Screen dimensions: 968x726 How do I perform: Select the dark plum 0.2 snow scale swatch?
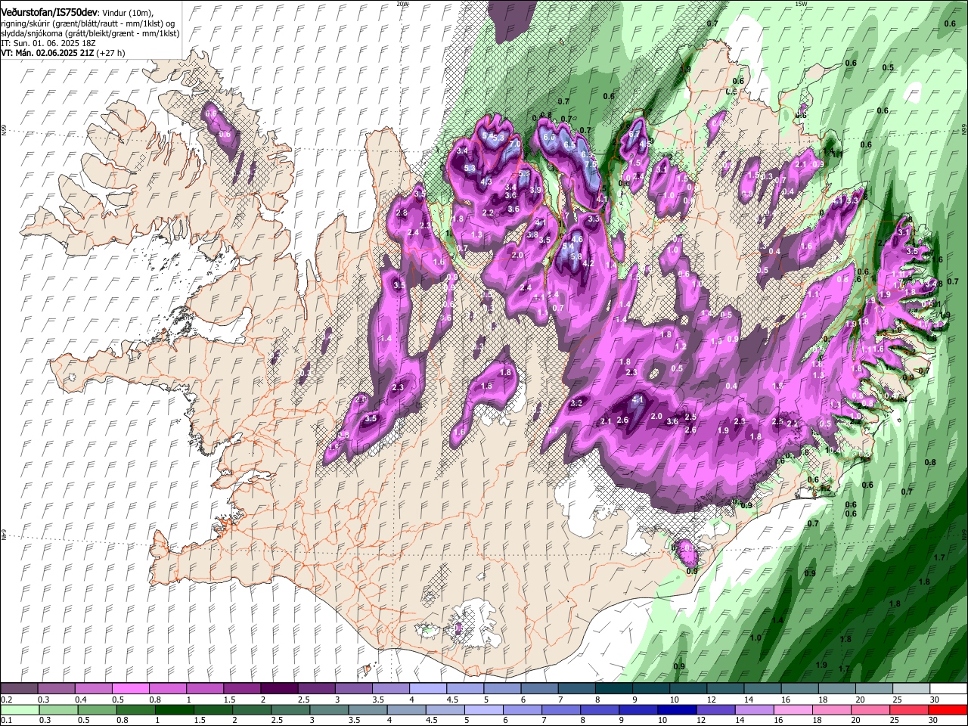coord(19,689)
